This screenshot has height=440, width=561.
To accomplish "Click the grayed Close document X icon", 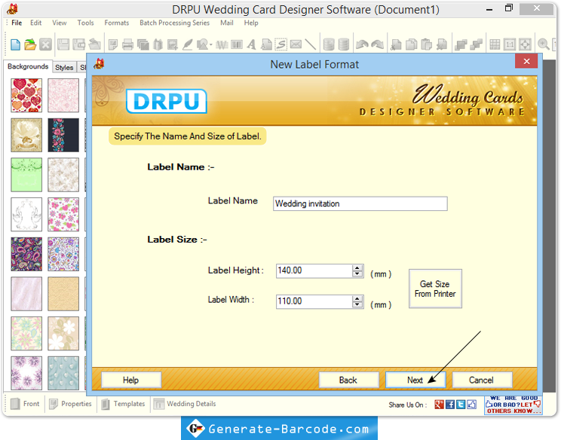I will [x=45, y=44].
